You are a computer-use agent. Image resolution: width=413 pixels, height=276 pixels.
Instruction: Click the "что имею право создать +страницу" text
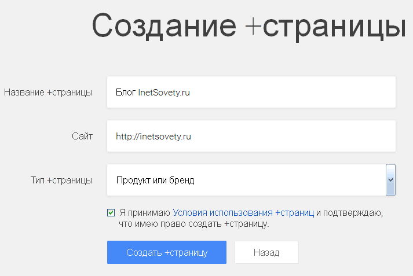point(194,224)
